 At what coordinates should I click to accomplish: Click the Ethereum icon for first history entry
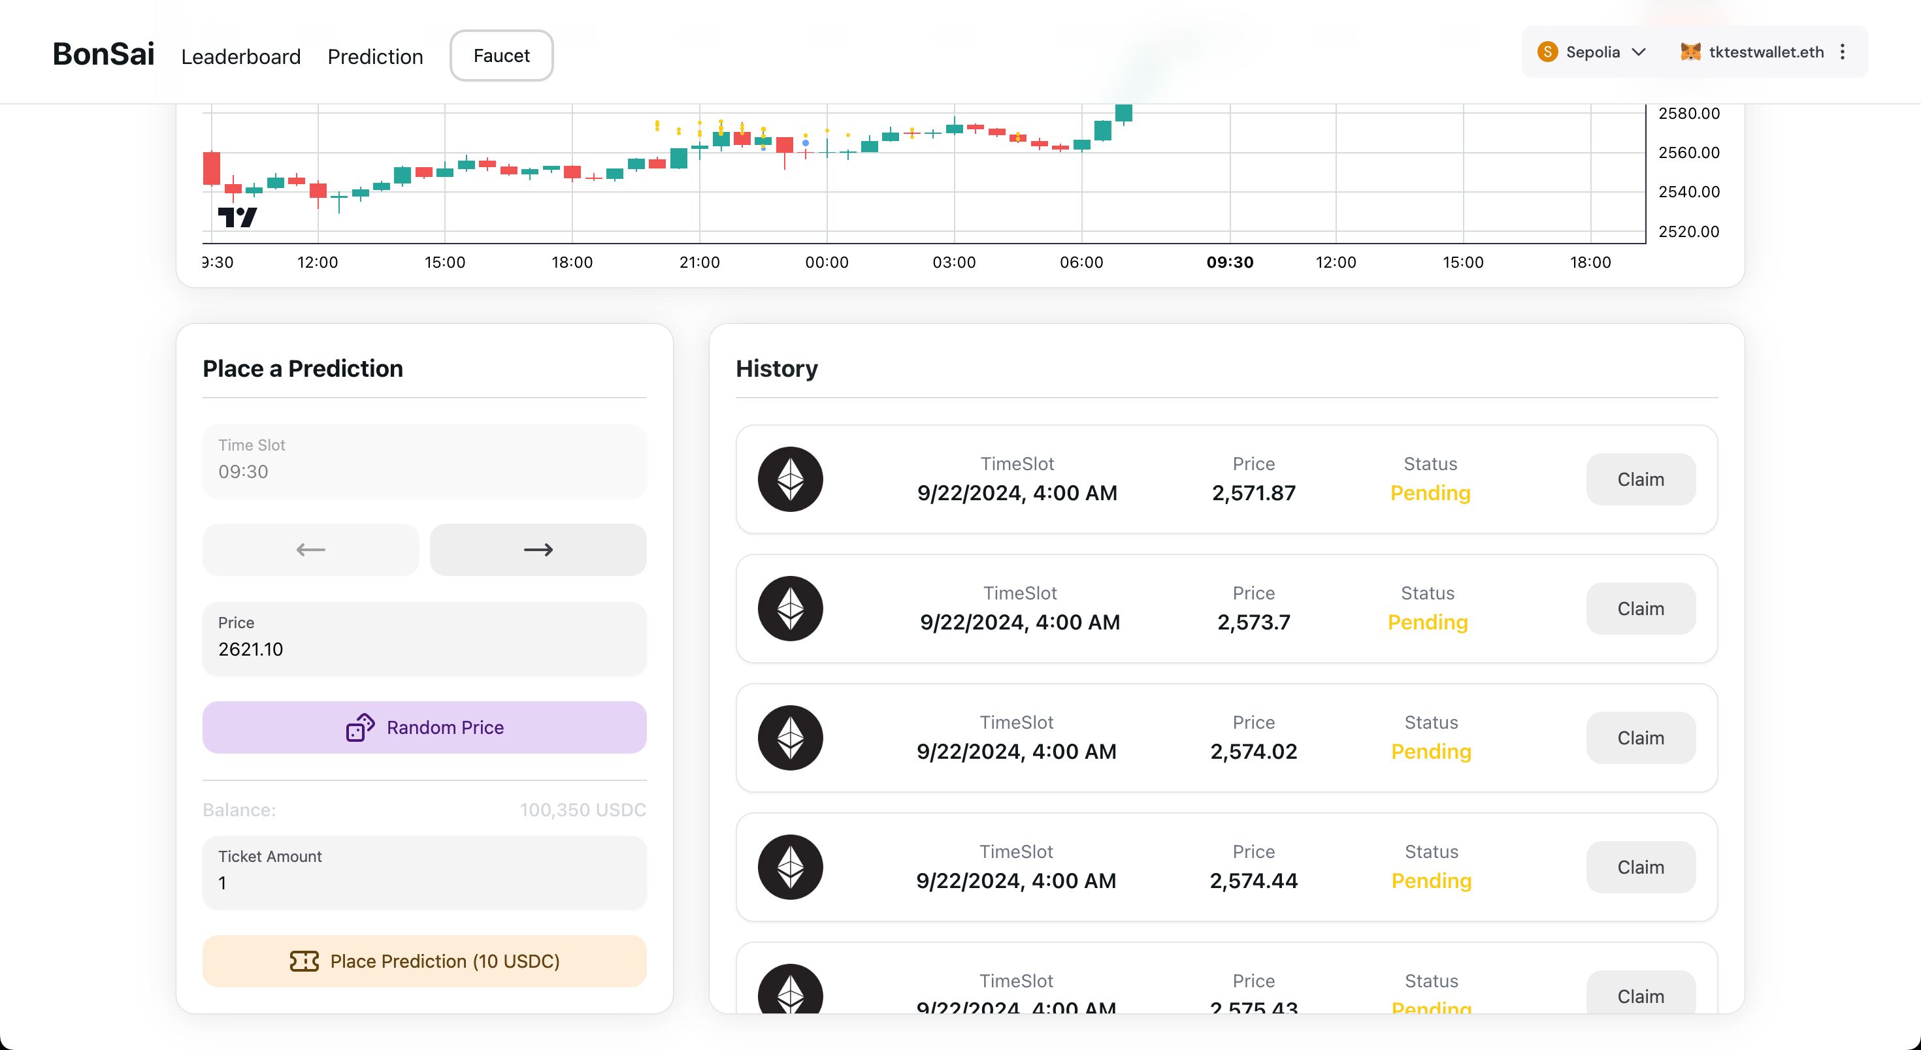click(791, 479)
